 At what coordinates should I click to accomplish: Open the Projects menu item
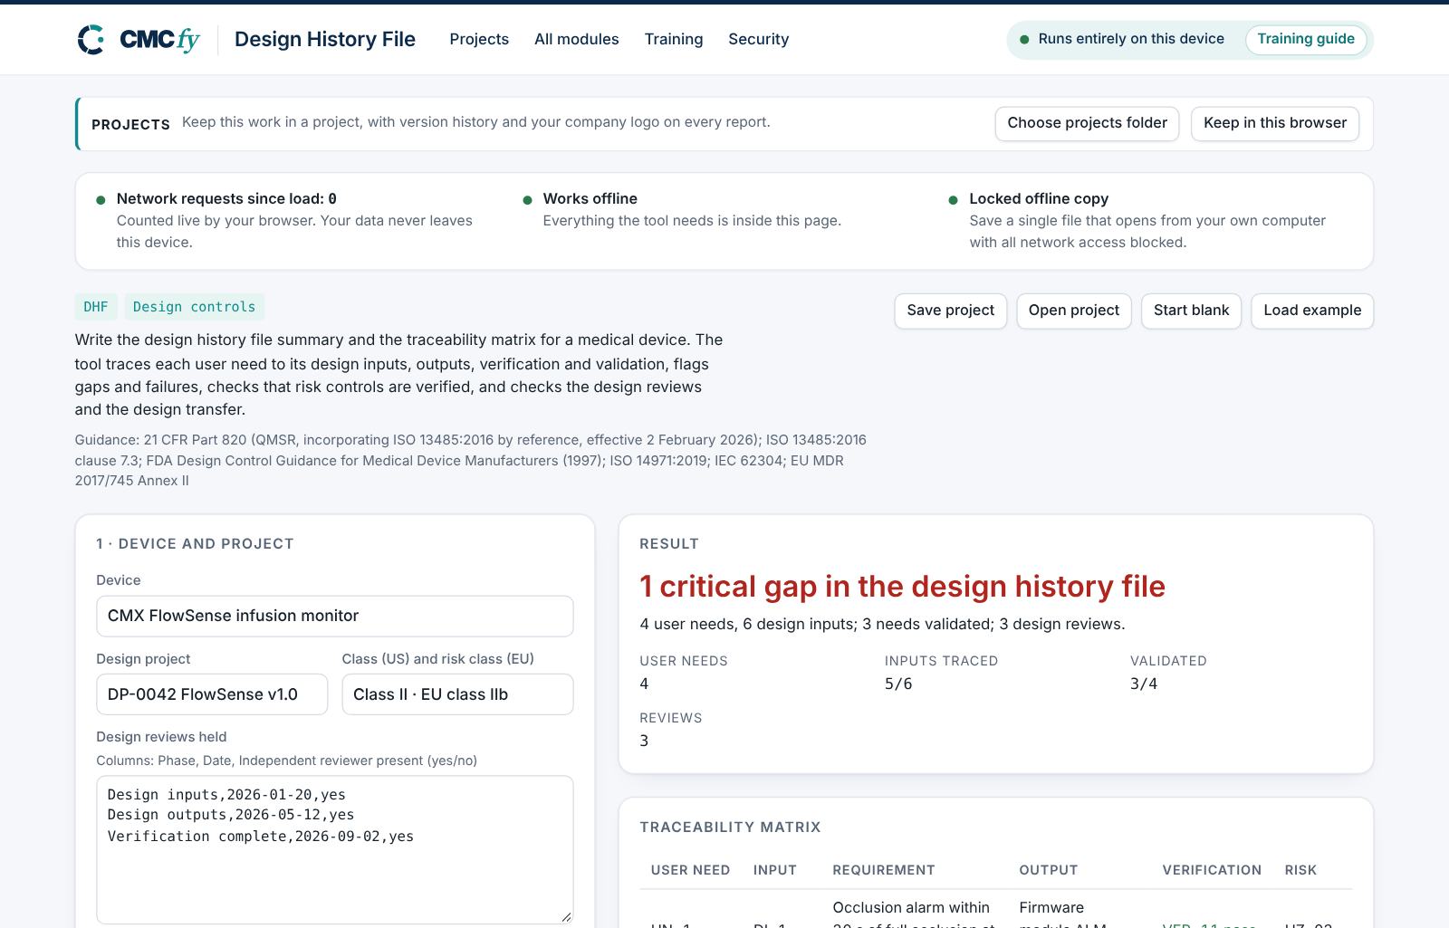479,39
